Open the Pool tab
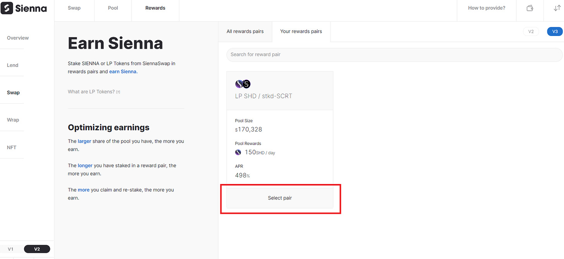This screenshot has height=259, width=564. (113, 8)
